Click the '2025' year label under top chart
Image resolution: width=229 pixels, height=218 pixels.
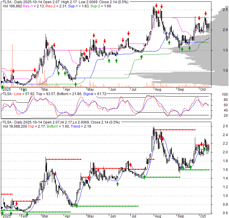coord(7,90)
